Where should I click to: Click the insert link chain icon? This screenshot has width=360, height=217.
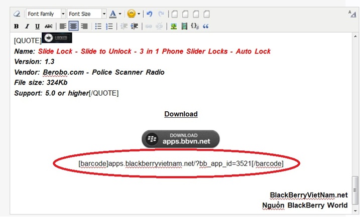point(149,27)
